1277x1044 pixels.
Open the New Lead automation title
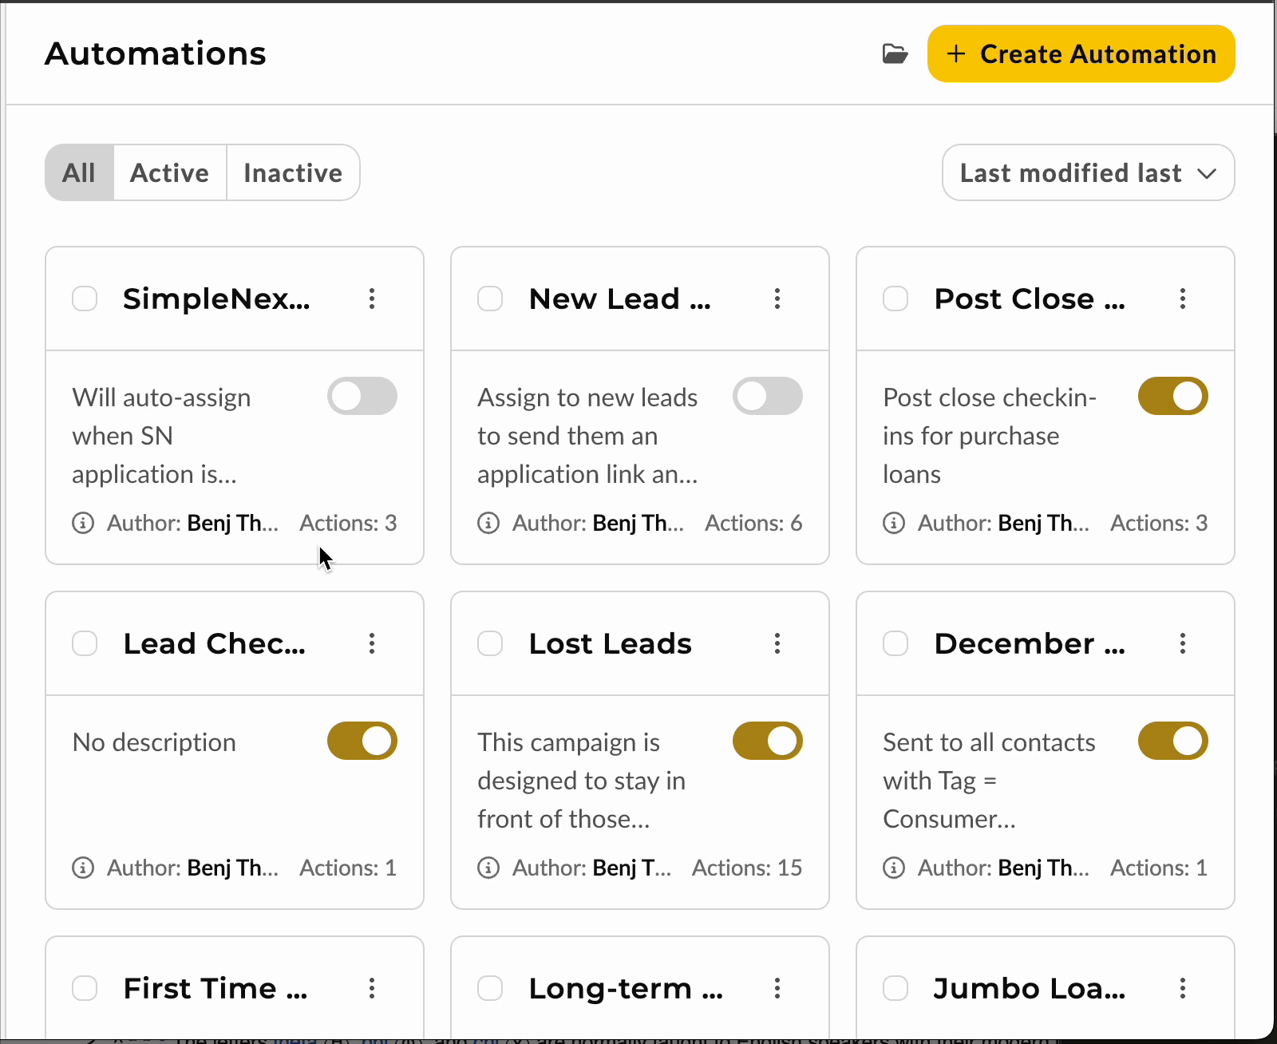point(619,299)
